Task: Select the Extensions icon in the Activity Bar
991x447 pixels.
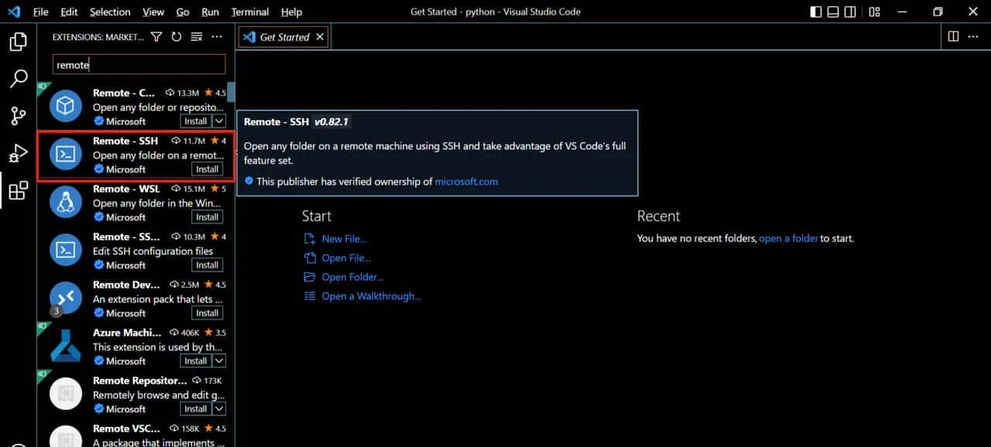Action: pos(19,191)
